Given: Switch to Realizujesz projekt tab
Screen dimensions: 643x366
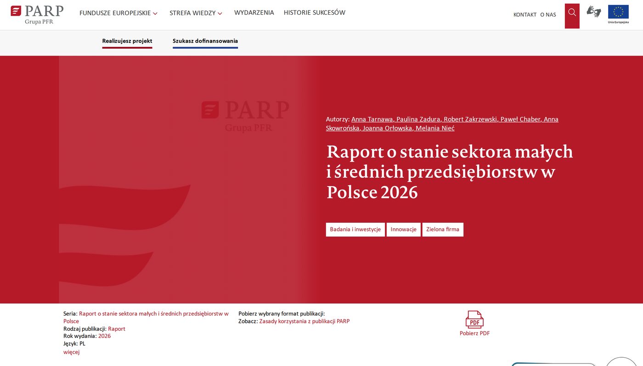Looking at the screenshot, I should point(127,41).
